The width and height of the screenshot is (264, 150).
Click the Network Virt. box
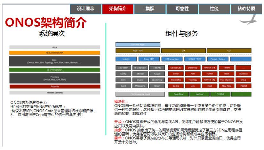pos(210,68)
